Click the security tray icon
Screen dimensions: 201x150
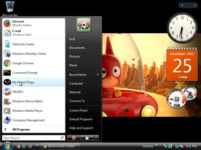click(x=165, y=146)
